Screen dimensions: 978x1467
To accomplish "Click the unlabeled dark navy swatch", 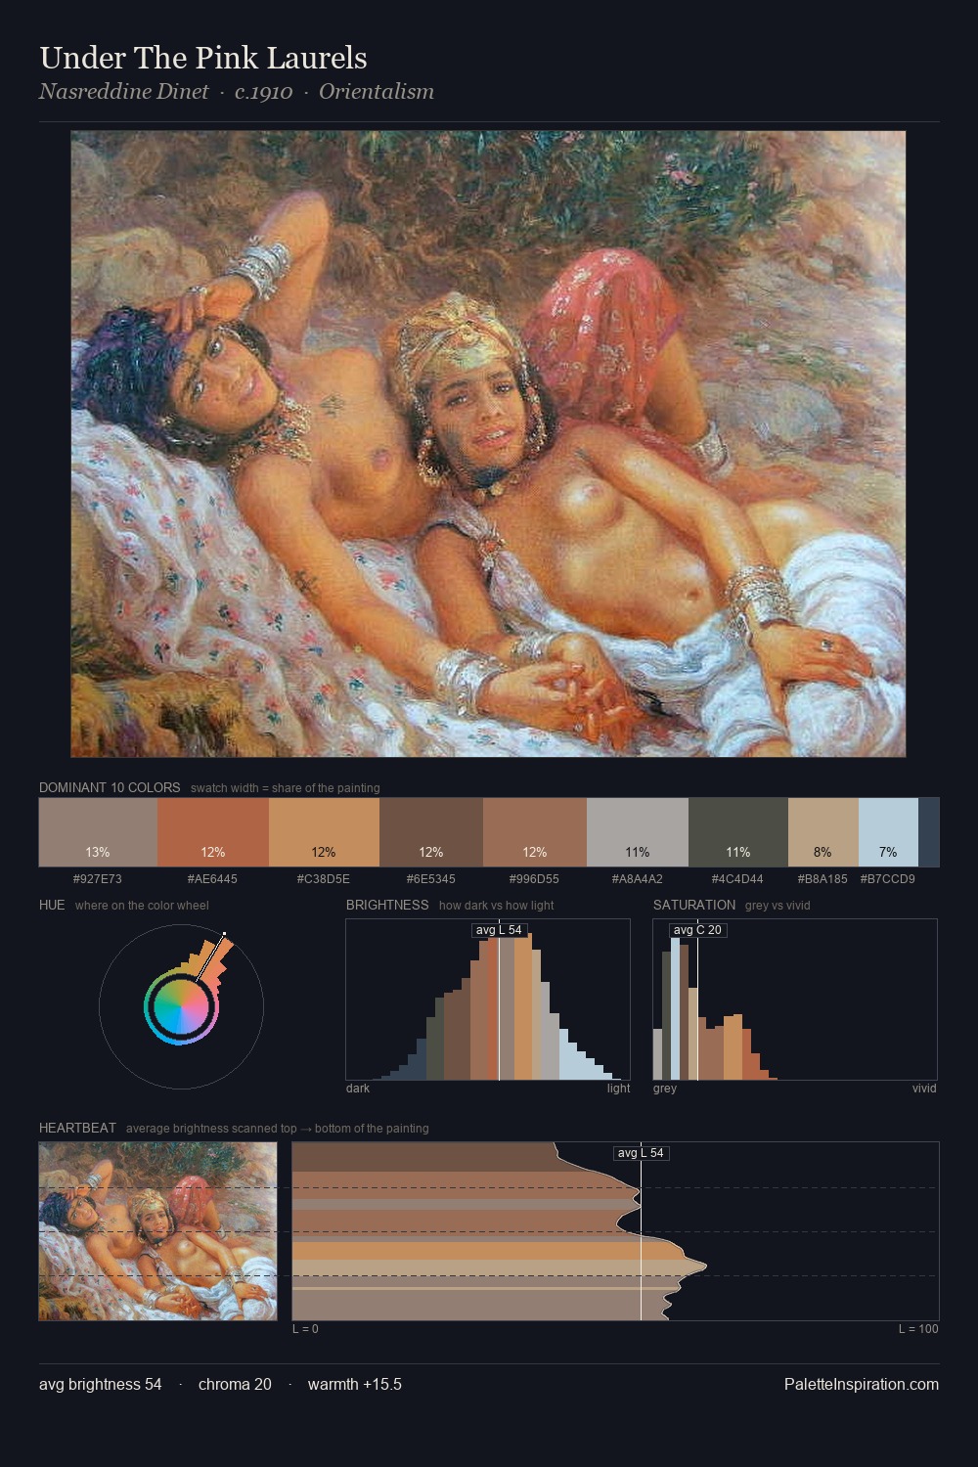I will (929, 832).
